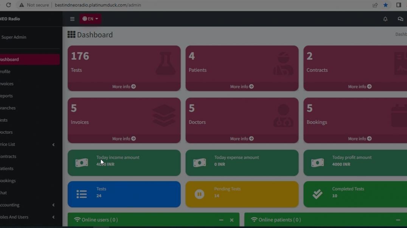Click the pause icon on Pending Tests
This screenshot has width=407, height=228.
[x=200, y=194]
